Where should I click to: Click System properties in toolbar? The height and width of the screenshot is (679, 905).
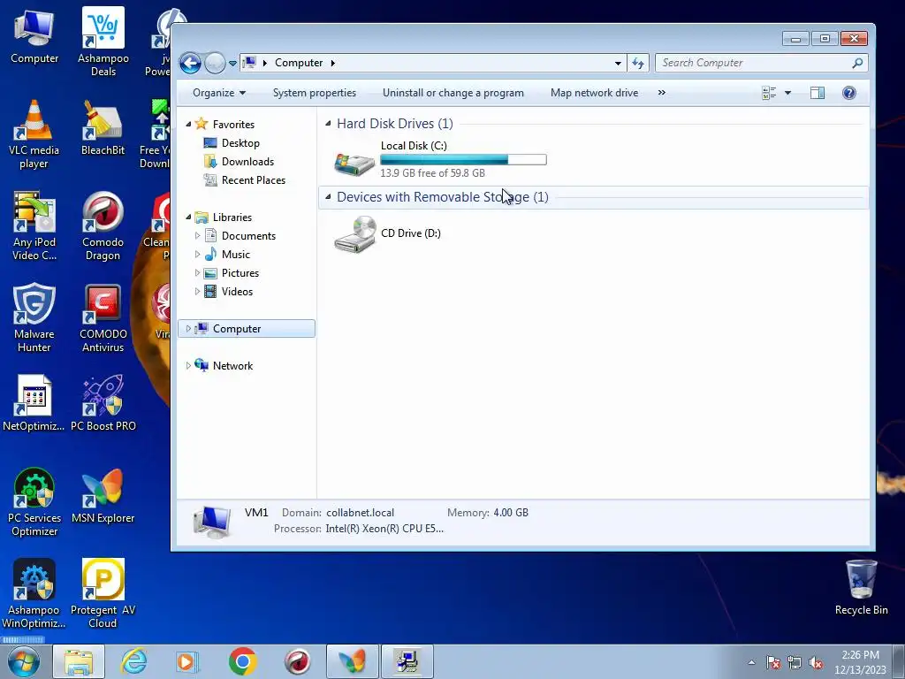(x=315, y=93)
